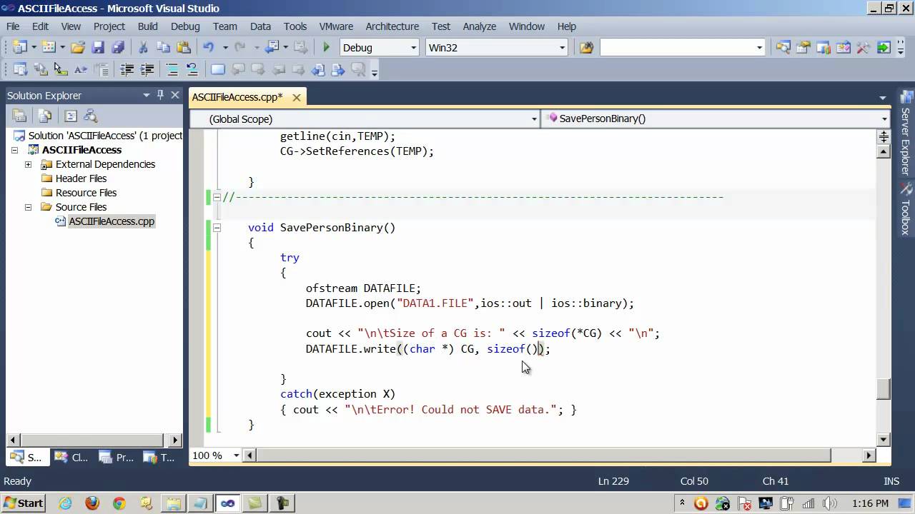The height and width of the screenshot is (514, 915).
Task: Click the editor vertical scrollbar thumb
Action: [x=884, y=389]
